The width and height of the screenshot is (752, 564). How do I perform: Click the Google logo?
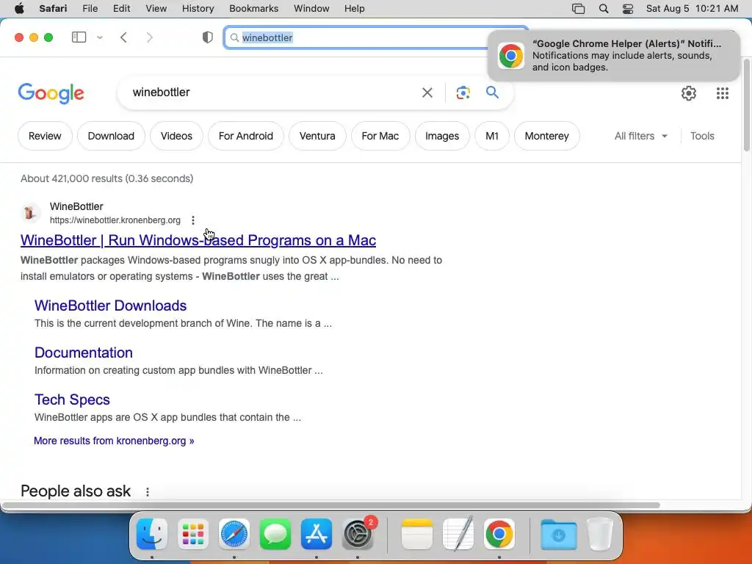tap(51, 93)
